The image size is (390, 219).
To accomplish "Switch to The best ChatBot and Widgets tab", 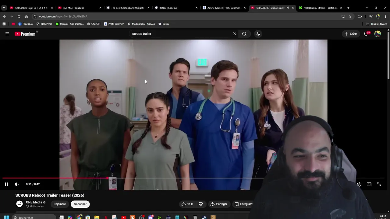I will coord(128,8).
